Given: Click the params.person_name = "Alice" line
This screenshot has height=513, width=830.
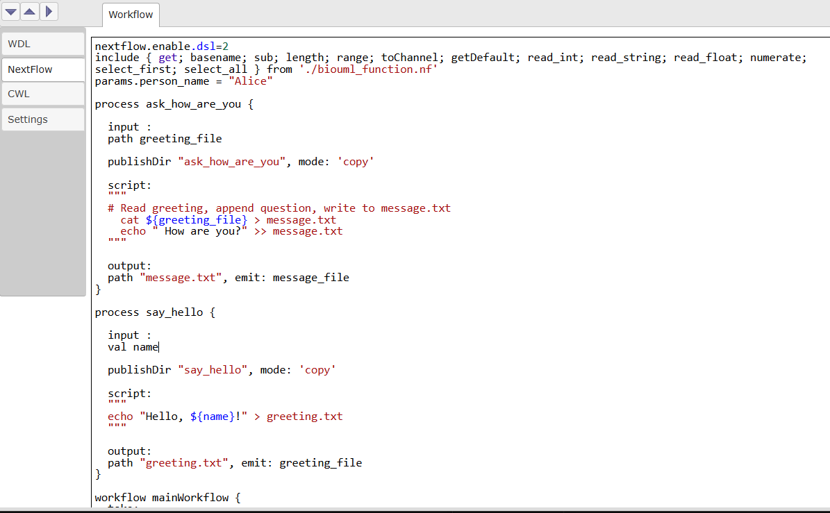Looking at the screenshot, I should click(x=183, y=81).
